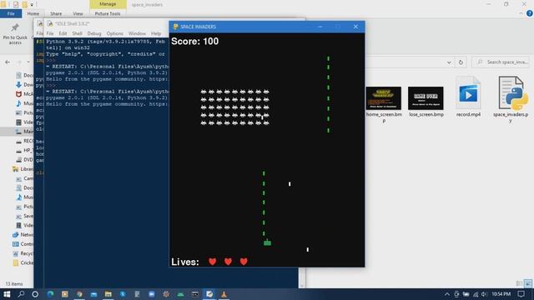Open IDLE Shell menu item Shell
The height and width of the screenshot is (300, 534).
coord(78,33)
